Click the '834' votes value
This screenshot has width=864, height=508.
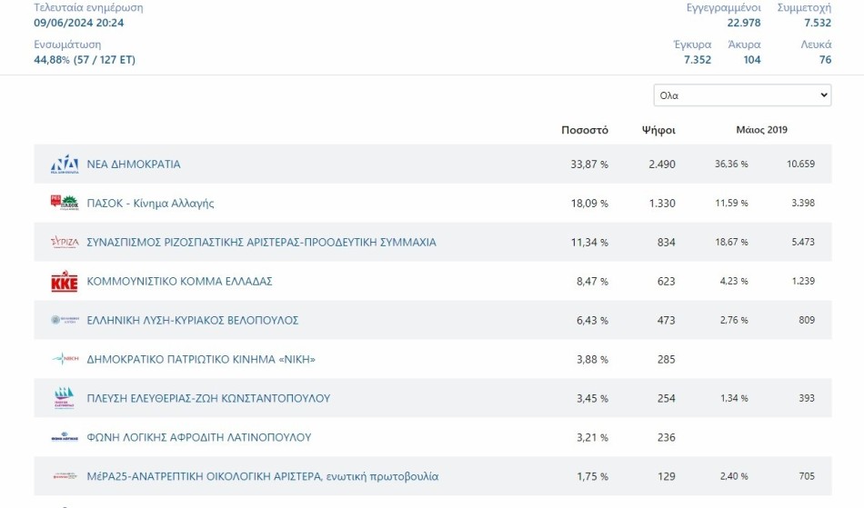click(666, 242)
